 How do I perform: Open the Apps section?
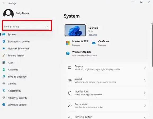(11, 63)
